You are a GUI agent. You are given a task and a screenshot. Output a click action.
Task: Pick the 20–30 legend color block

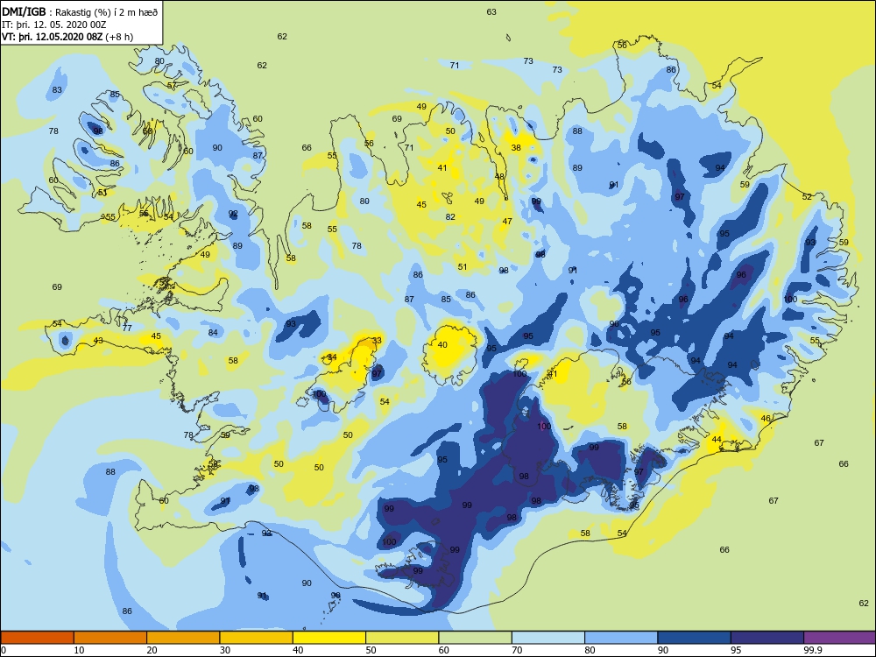[183, 638]
